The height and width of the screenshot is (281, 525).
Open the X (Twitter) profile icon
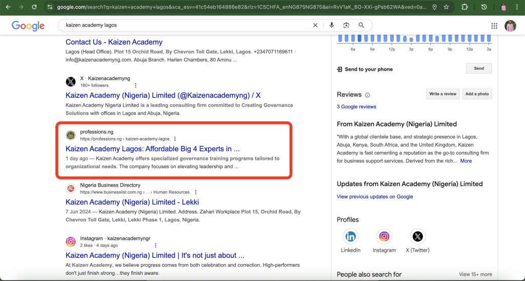click(x=417, y=237)
